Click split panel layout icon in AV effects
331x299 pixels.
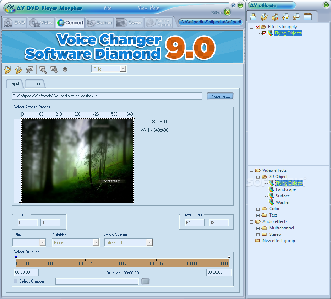(x=308, y=17)
